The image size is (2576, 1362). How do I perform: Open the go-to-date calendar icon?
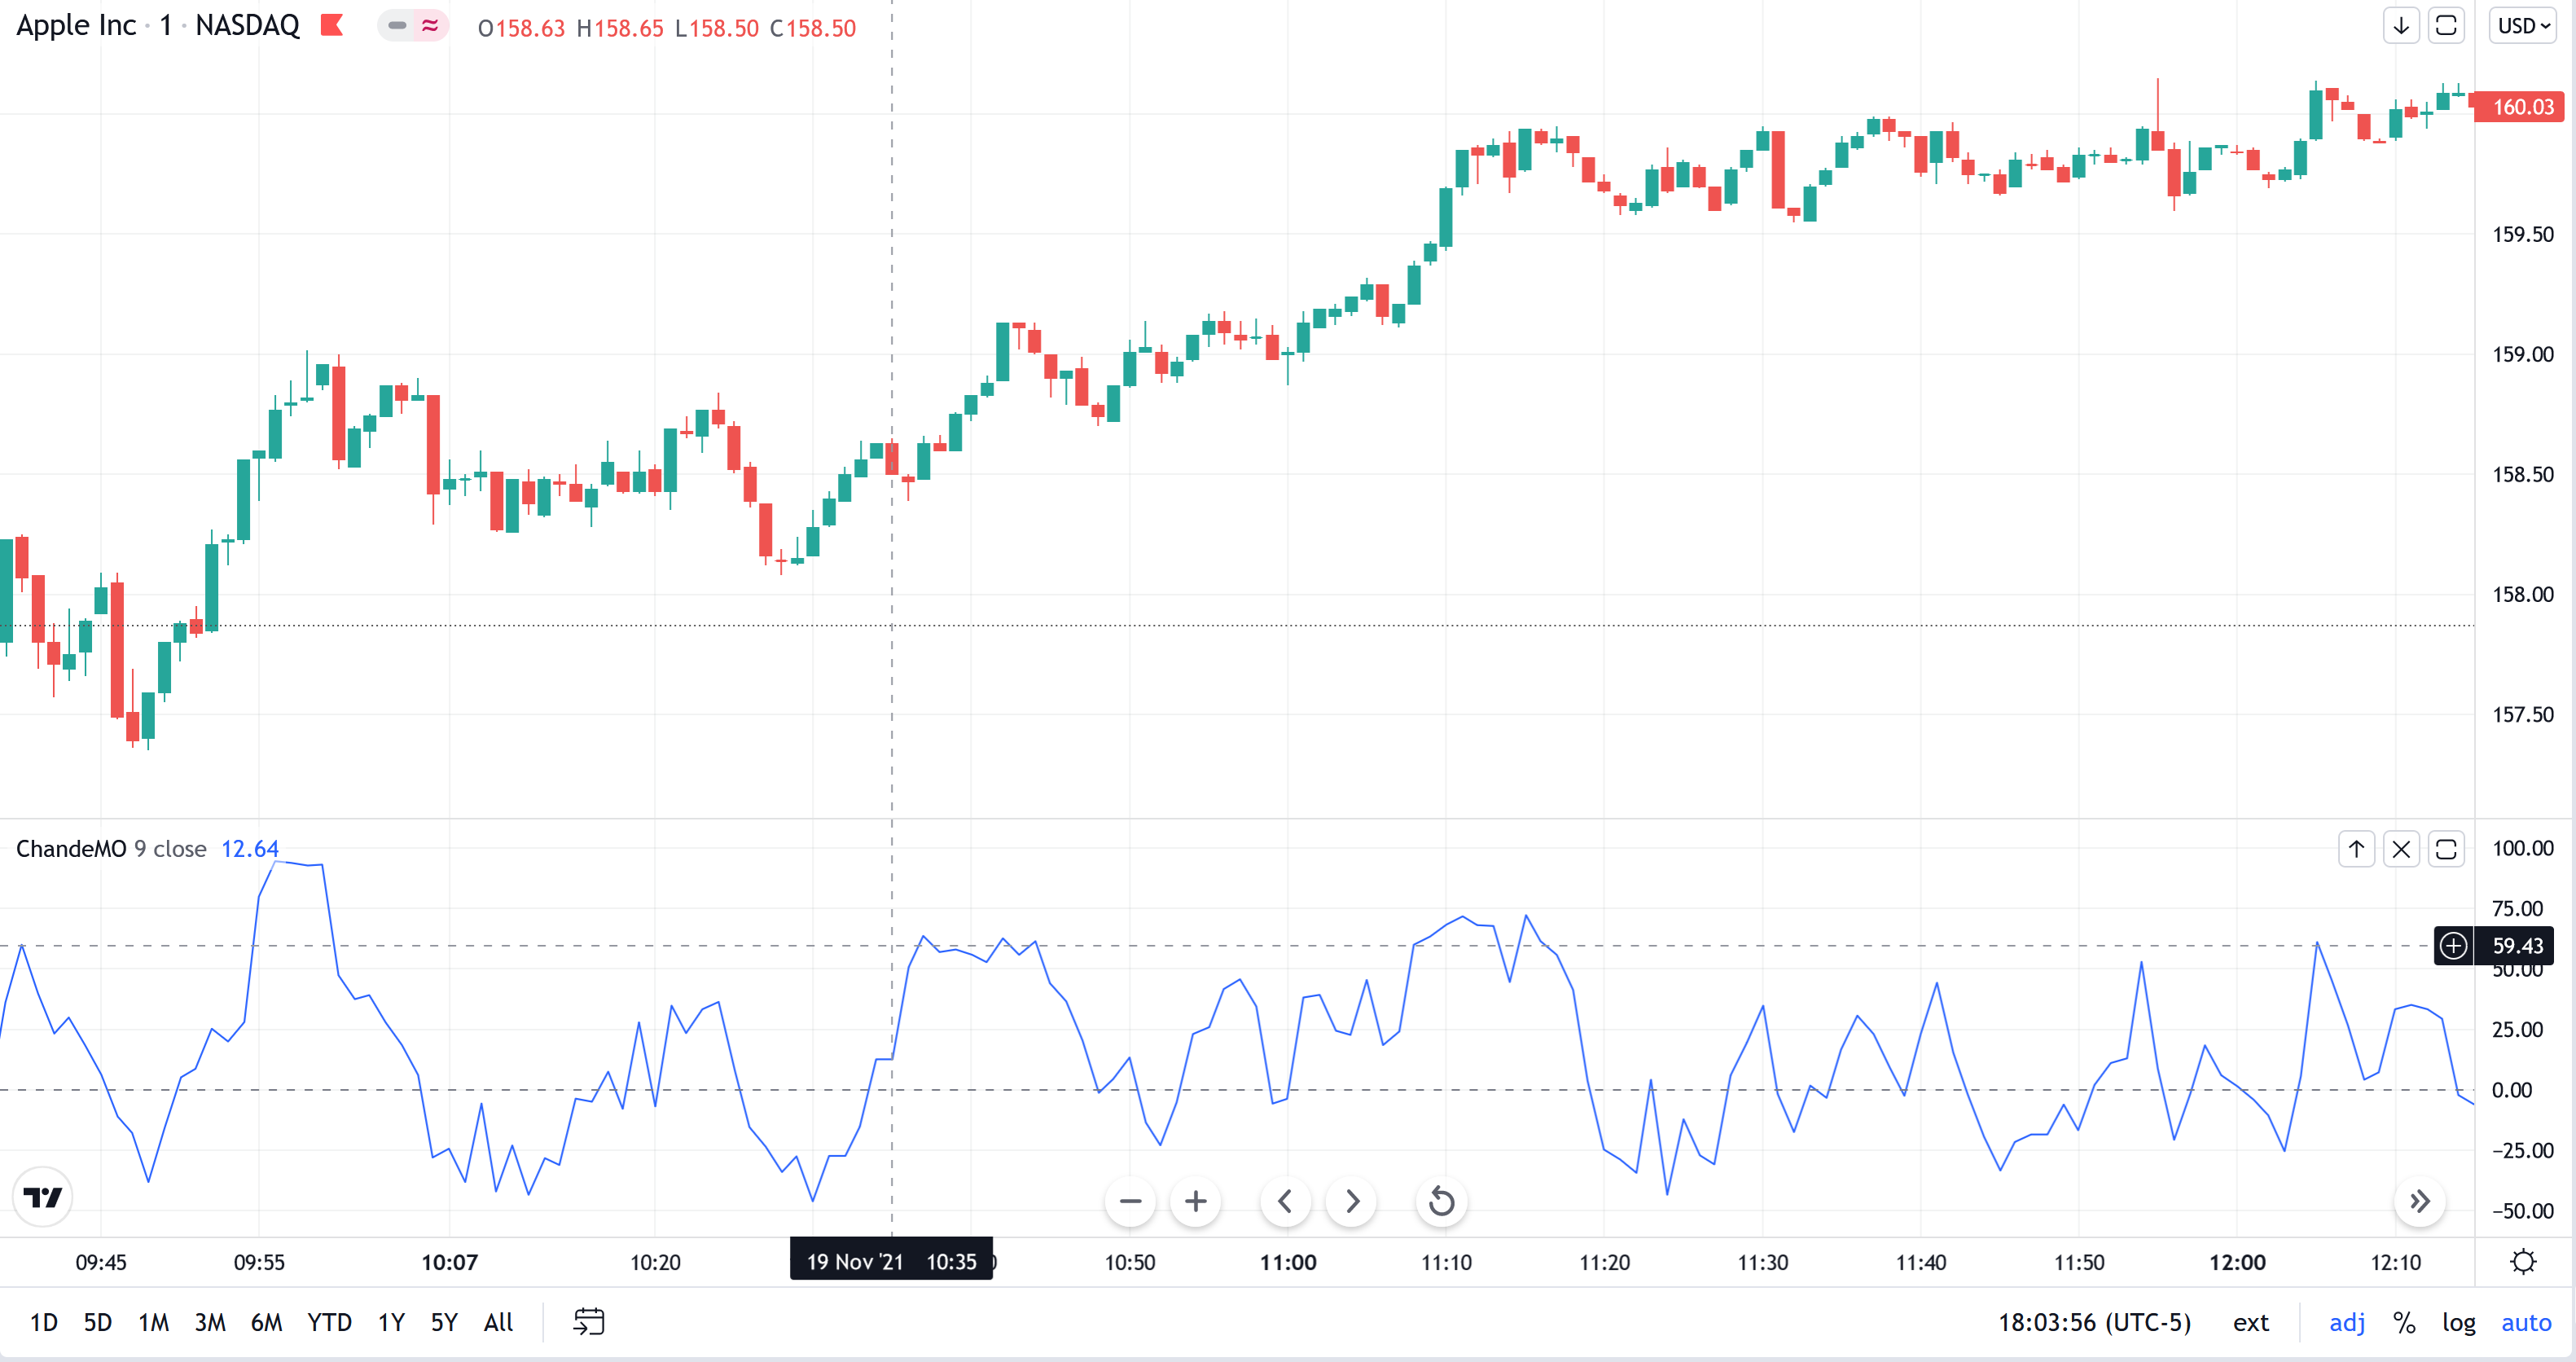[589, 1322]
